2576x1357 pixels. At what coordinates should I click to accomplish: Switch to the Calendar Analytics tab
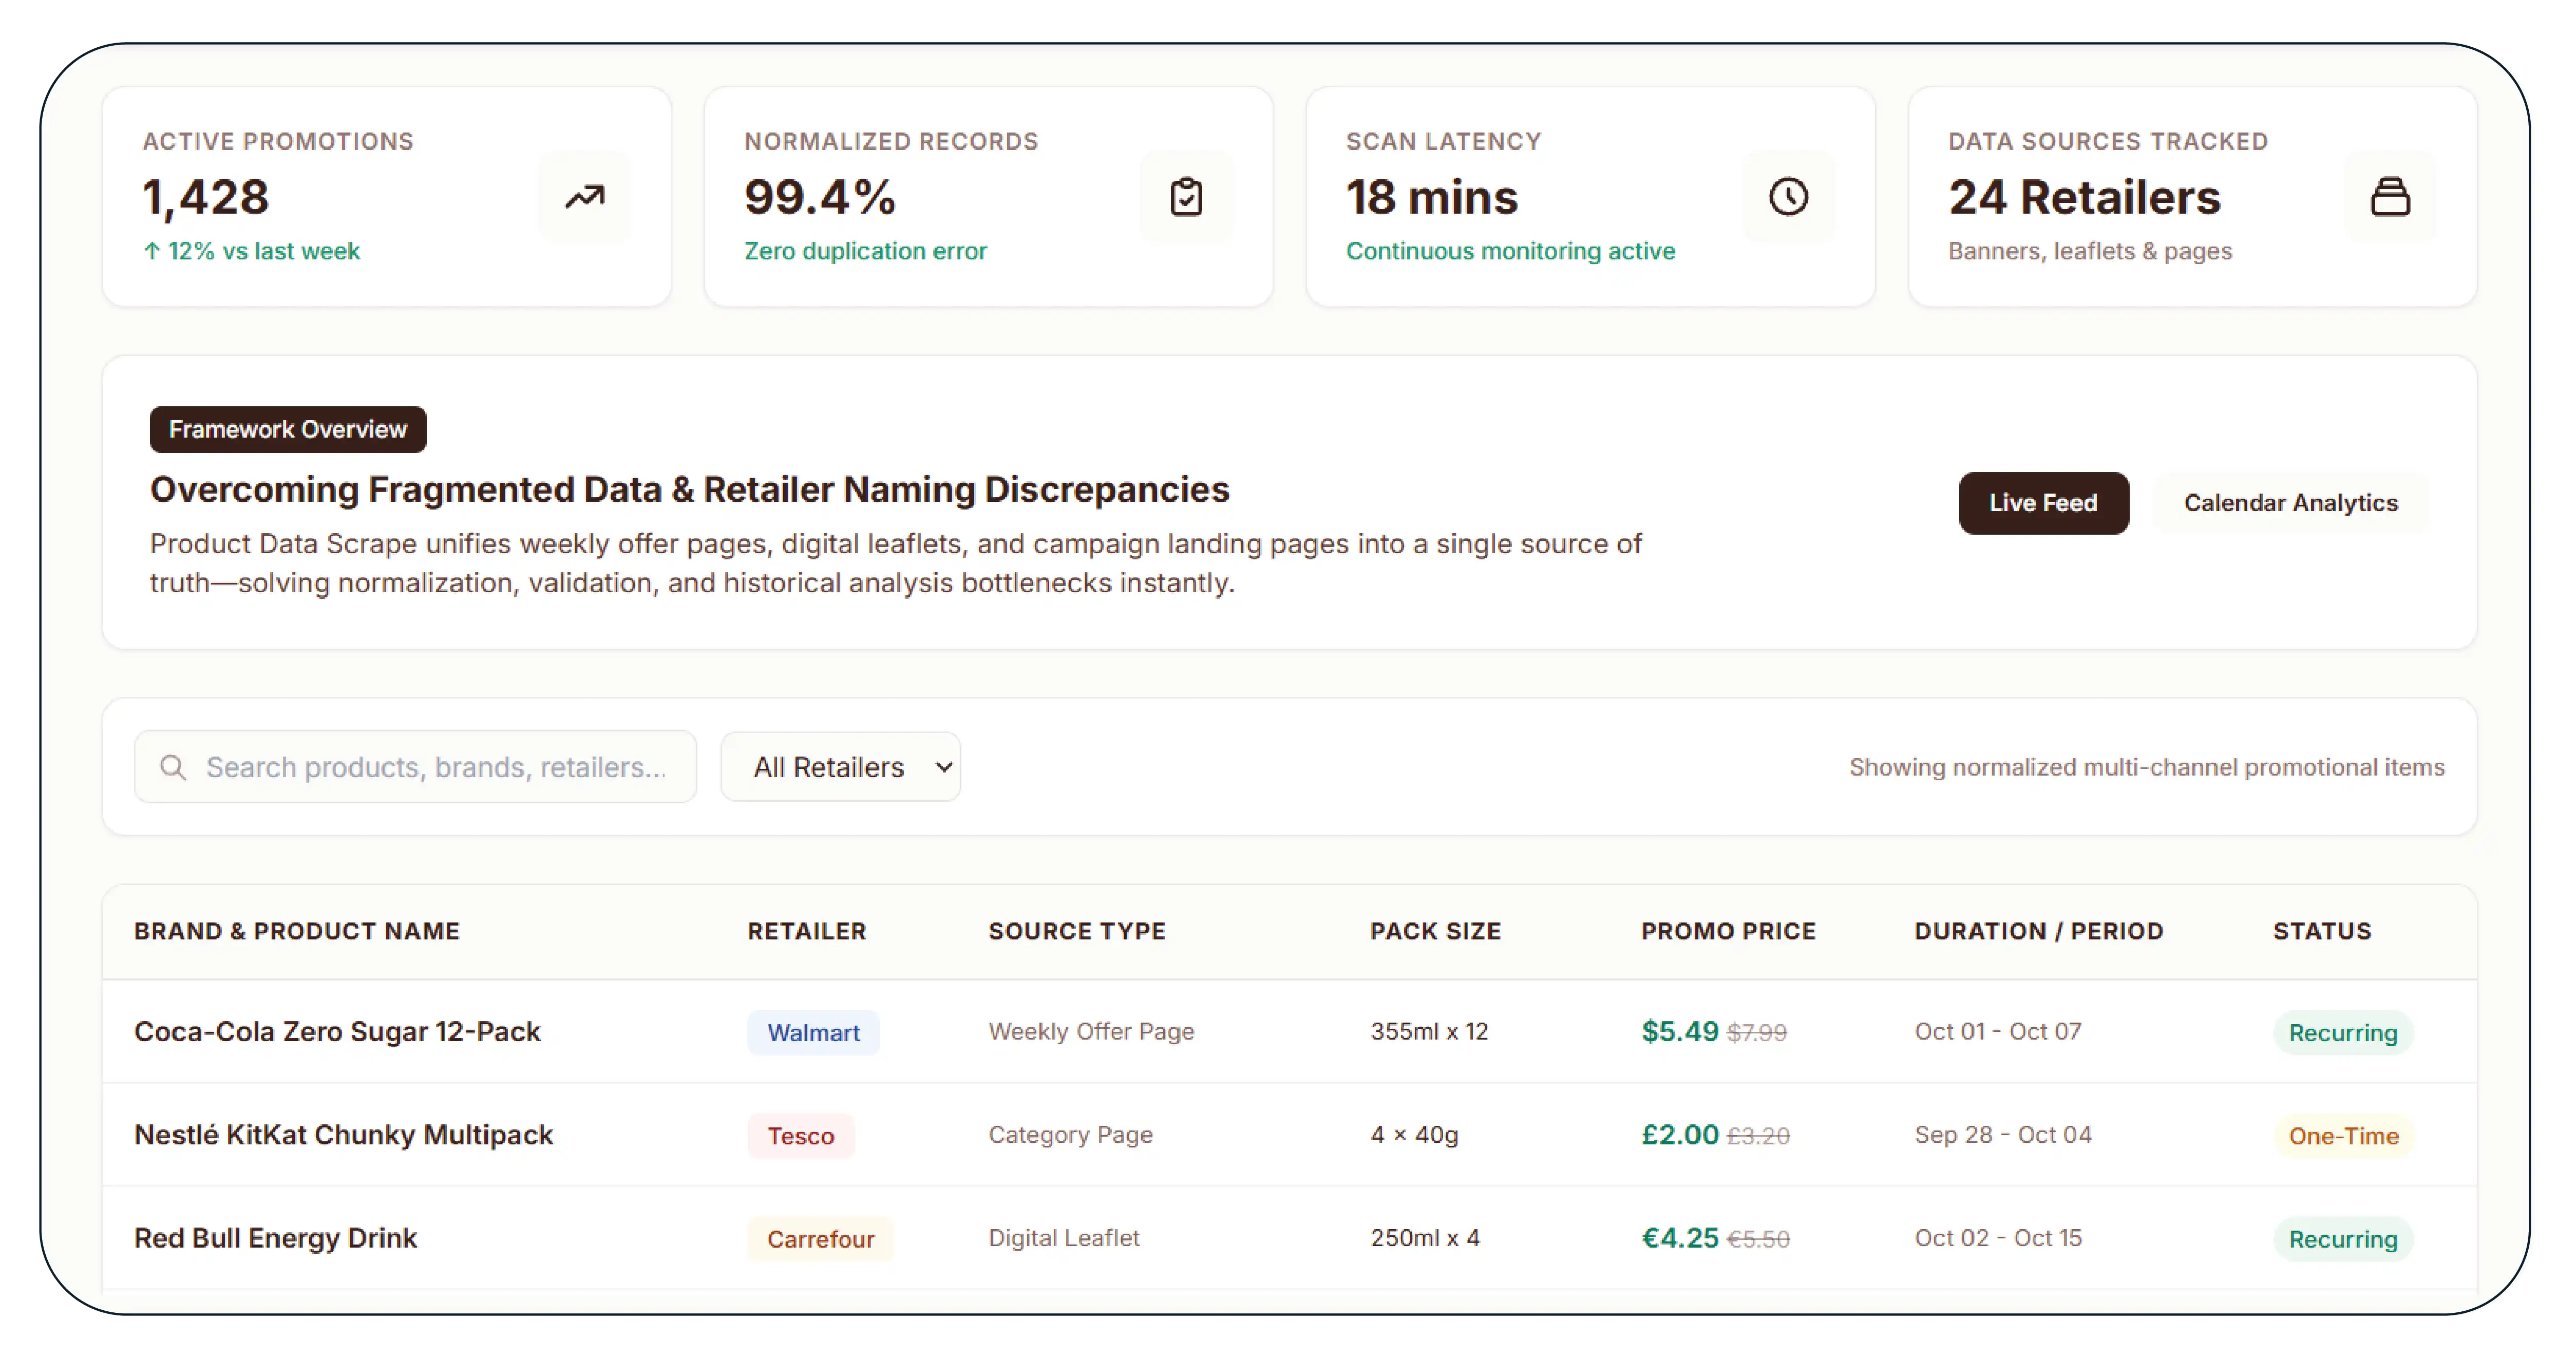[x=2290, y=503]
